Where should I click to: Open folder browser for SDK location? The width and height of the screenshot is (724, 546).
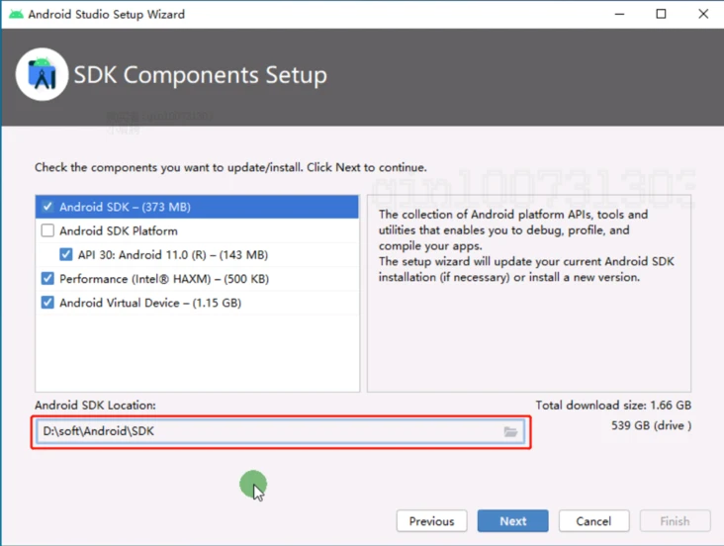pos(510,432)
